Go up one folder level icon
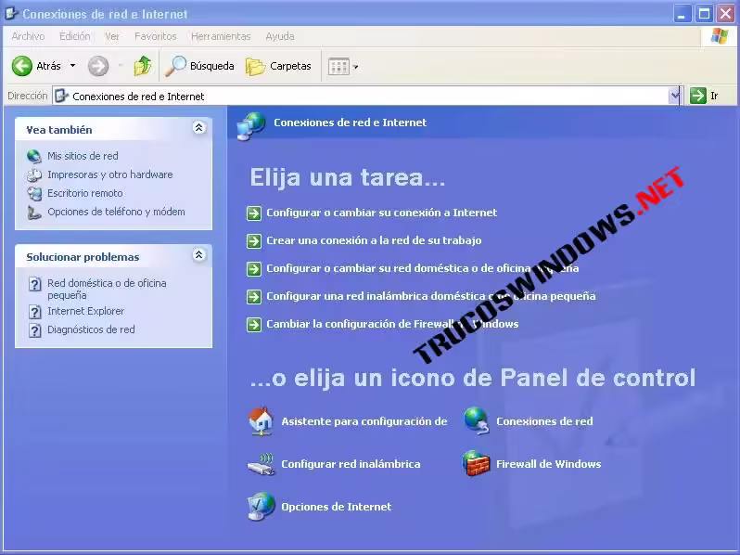 142,66
